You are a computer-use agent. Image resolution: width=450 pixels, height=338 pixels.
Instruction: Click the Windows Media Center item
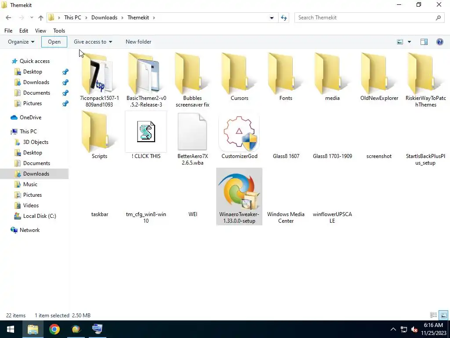(286, 217)
